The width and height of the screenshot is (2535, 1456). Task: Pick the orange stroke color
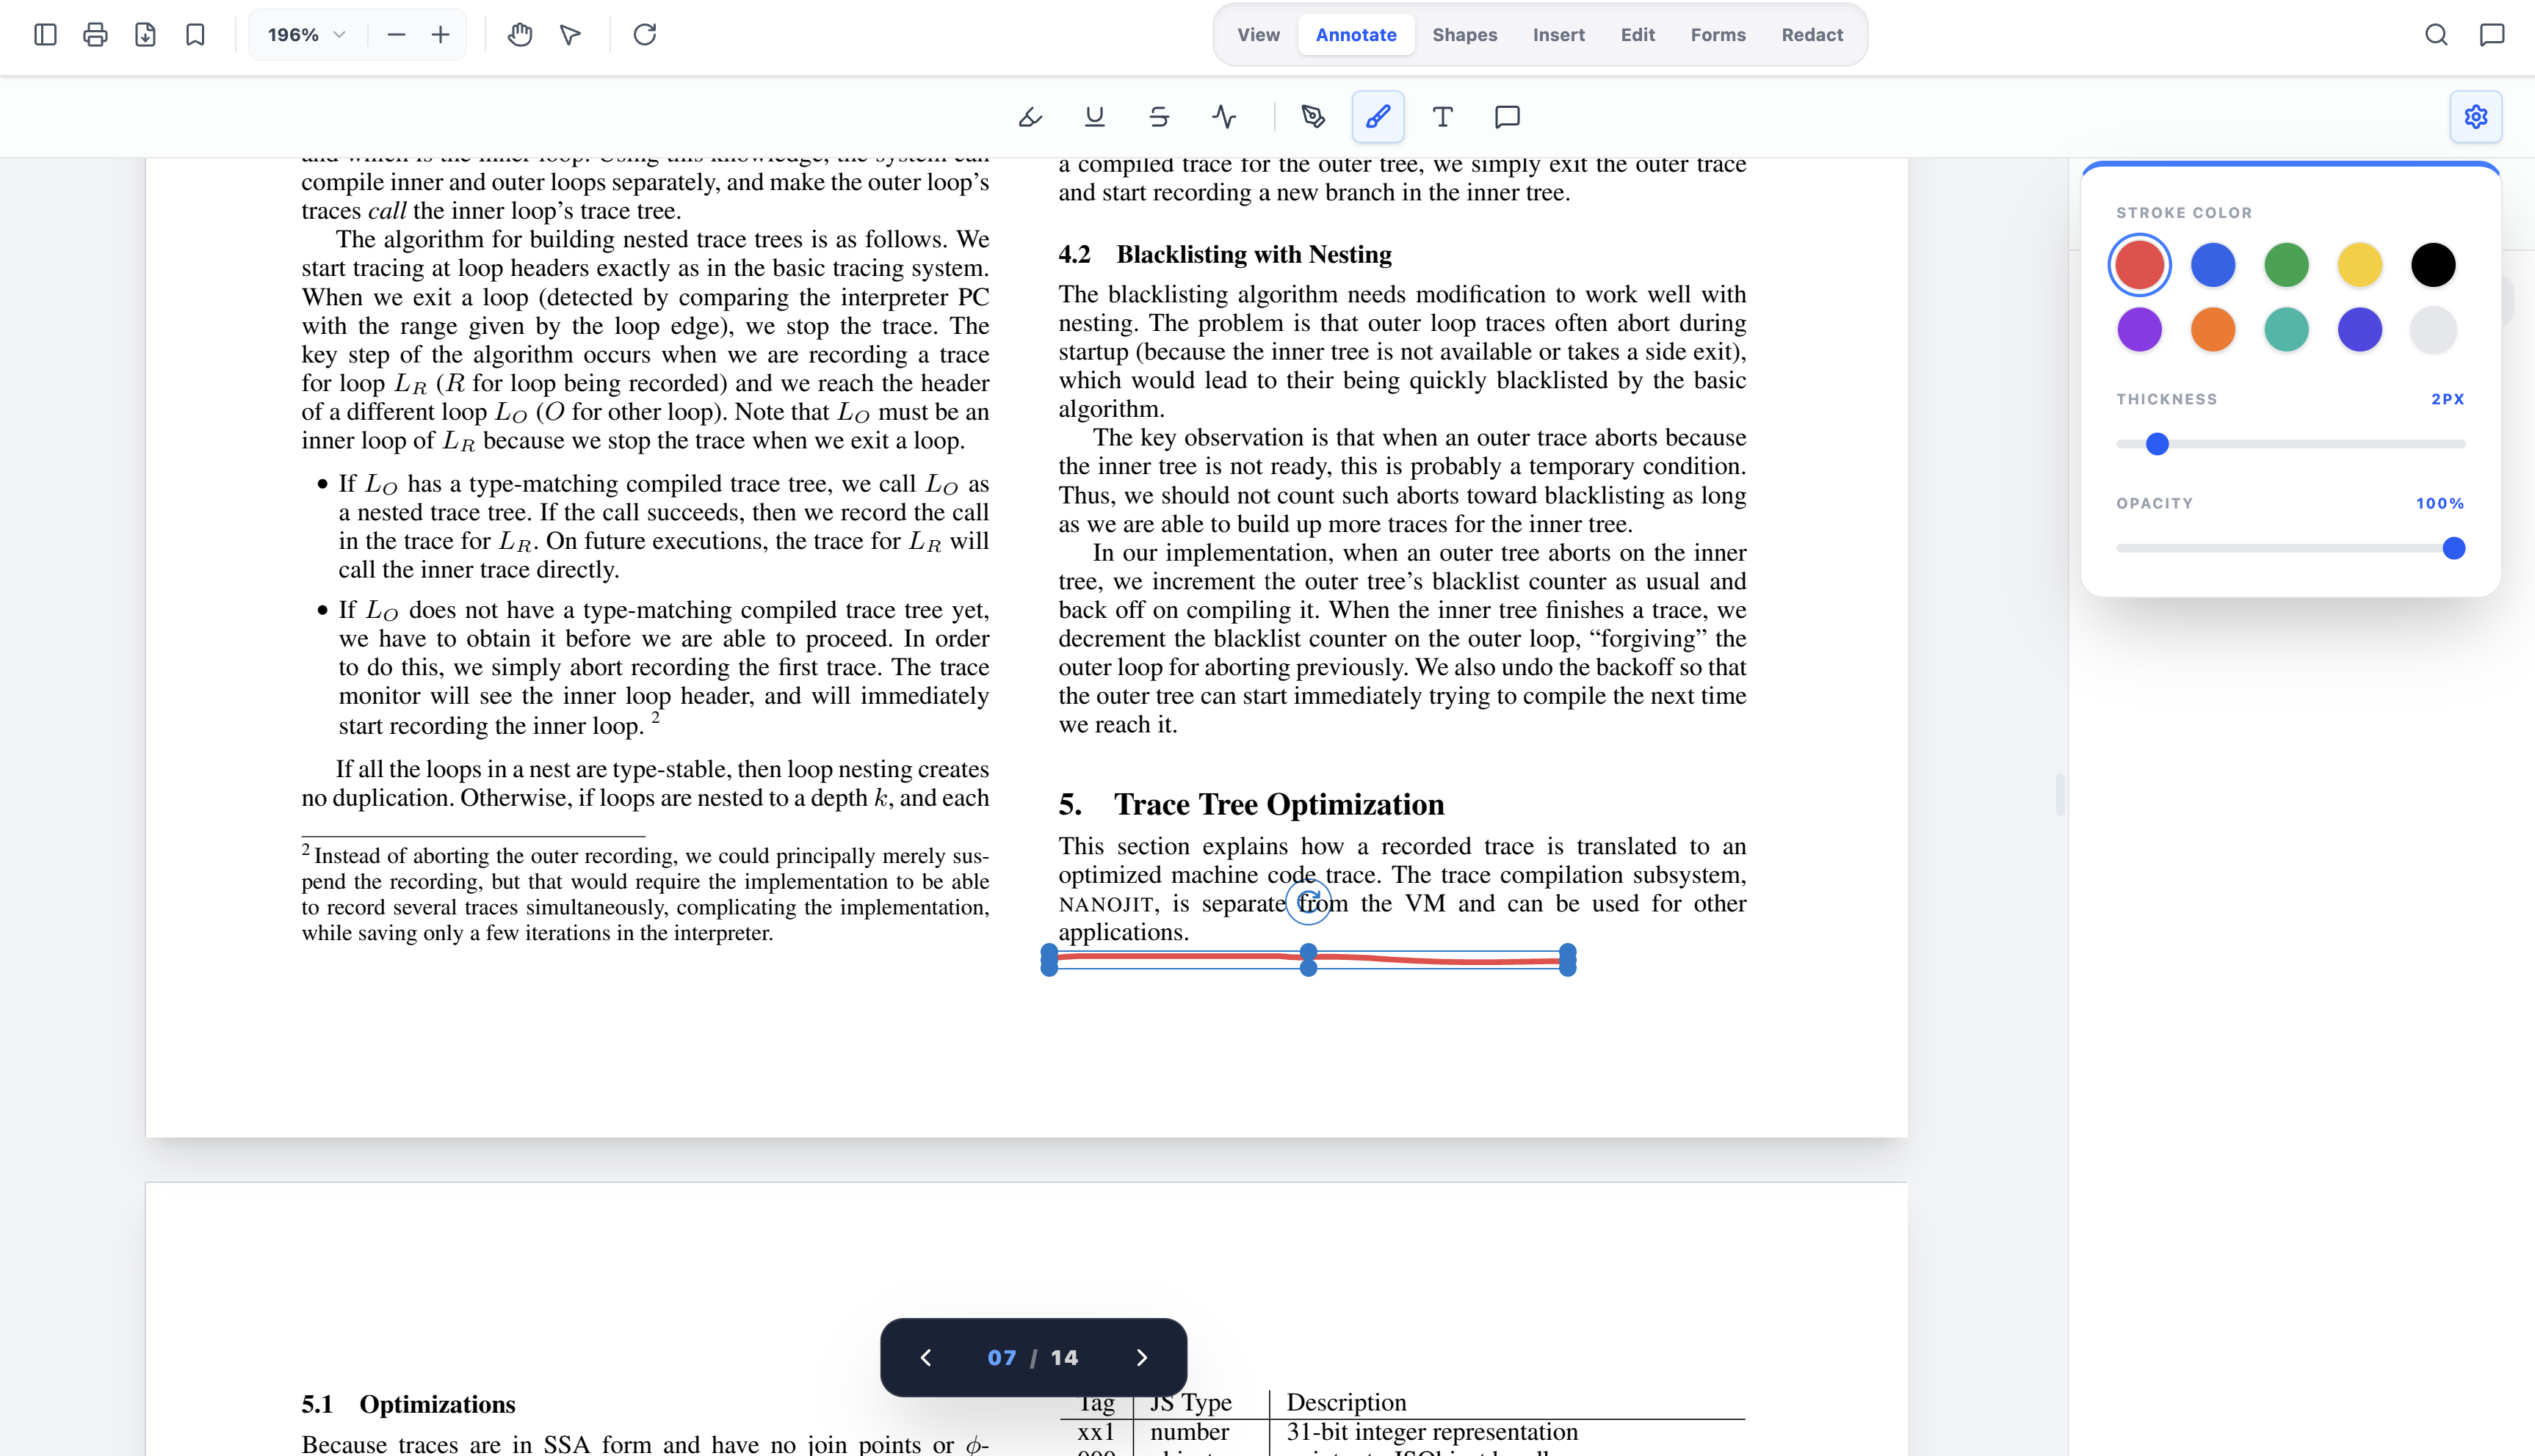pyautogui.click(x=2213, y=330)
